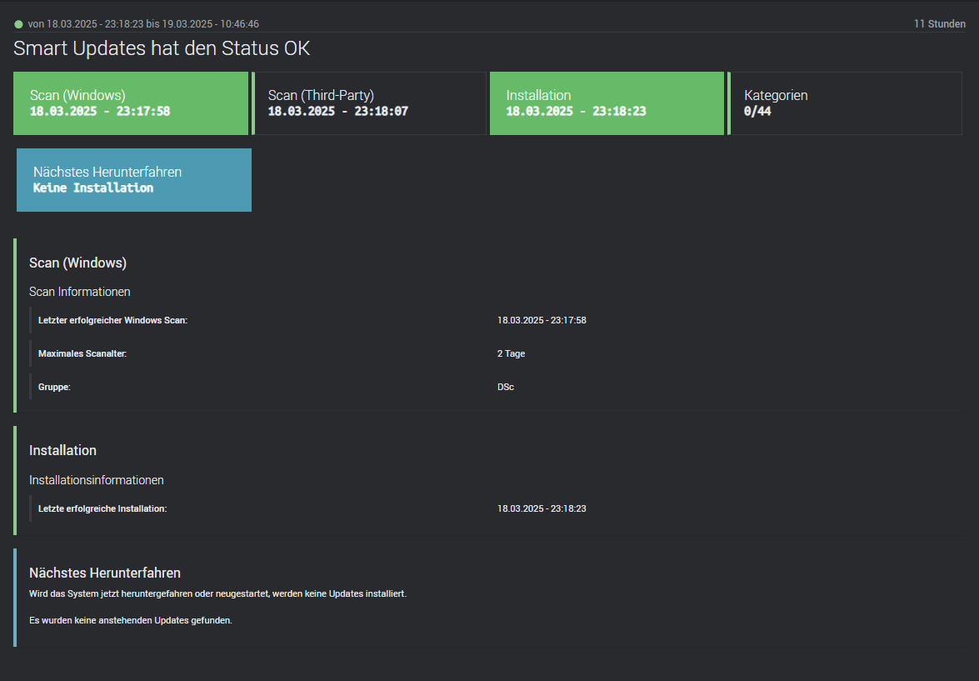Click 'Letzte erfolgreiche Installation:' label
Screen dimensions: 979x681
(x=102, y=508)
